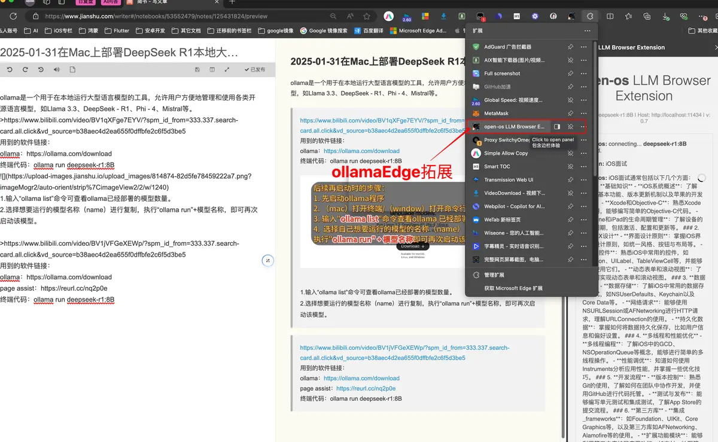Click the redo icon in editor toolbar
Screen dimensions: 718x442
click(25, 69)
